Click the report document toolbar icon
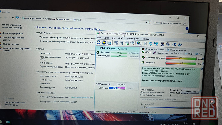The image size is (222, 125). tap(145, 44)
